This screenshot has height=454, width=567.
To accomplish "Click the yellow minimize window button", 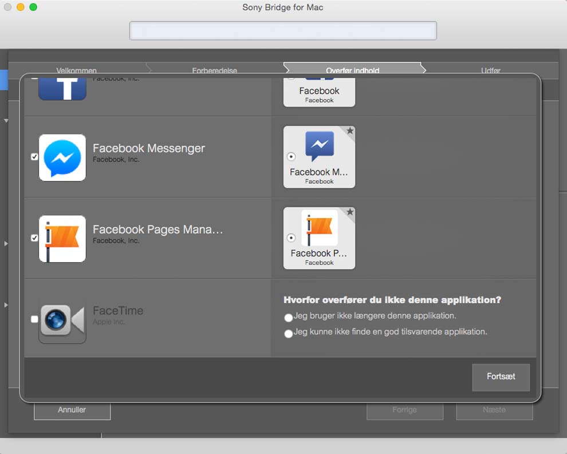I will pyautogui.click(x=21, y=7).
